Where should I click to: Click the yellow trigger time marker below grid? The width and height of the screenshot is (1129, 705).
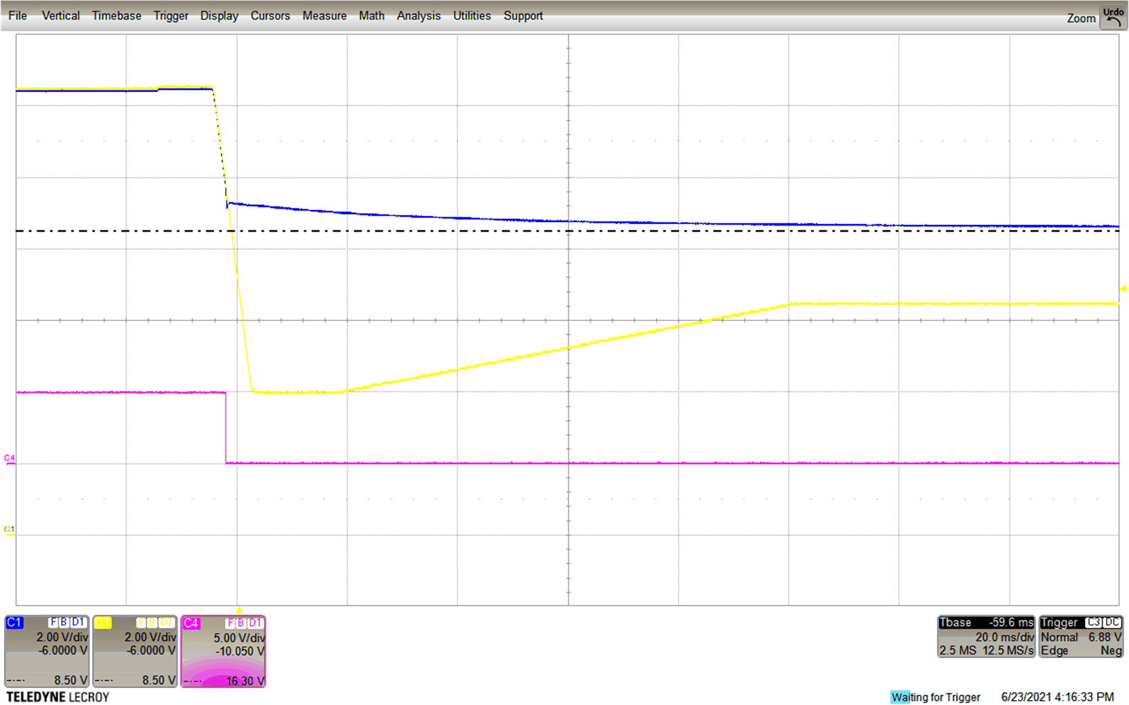(x=239, y=610)
